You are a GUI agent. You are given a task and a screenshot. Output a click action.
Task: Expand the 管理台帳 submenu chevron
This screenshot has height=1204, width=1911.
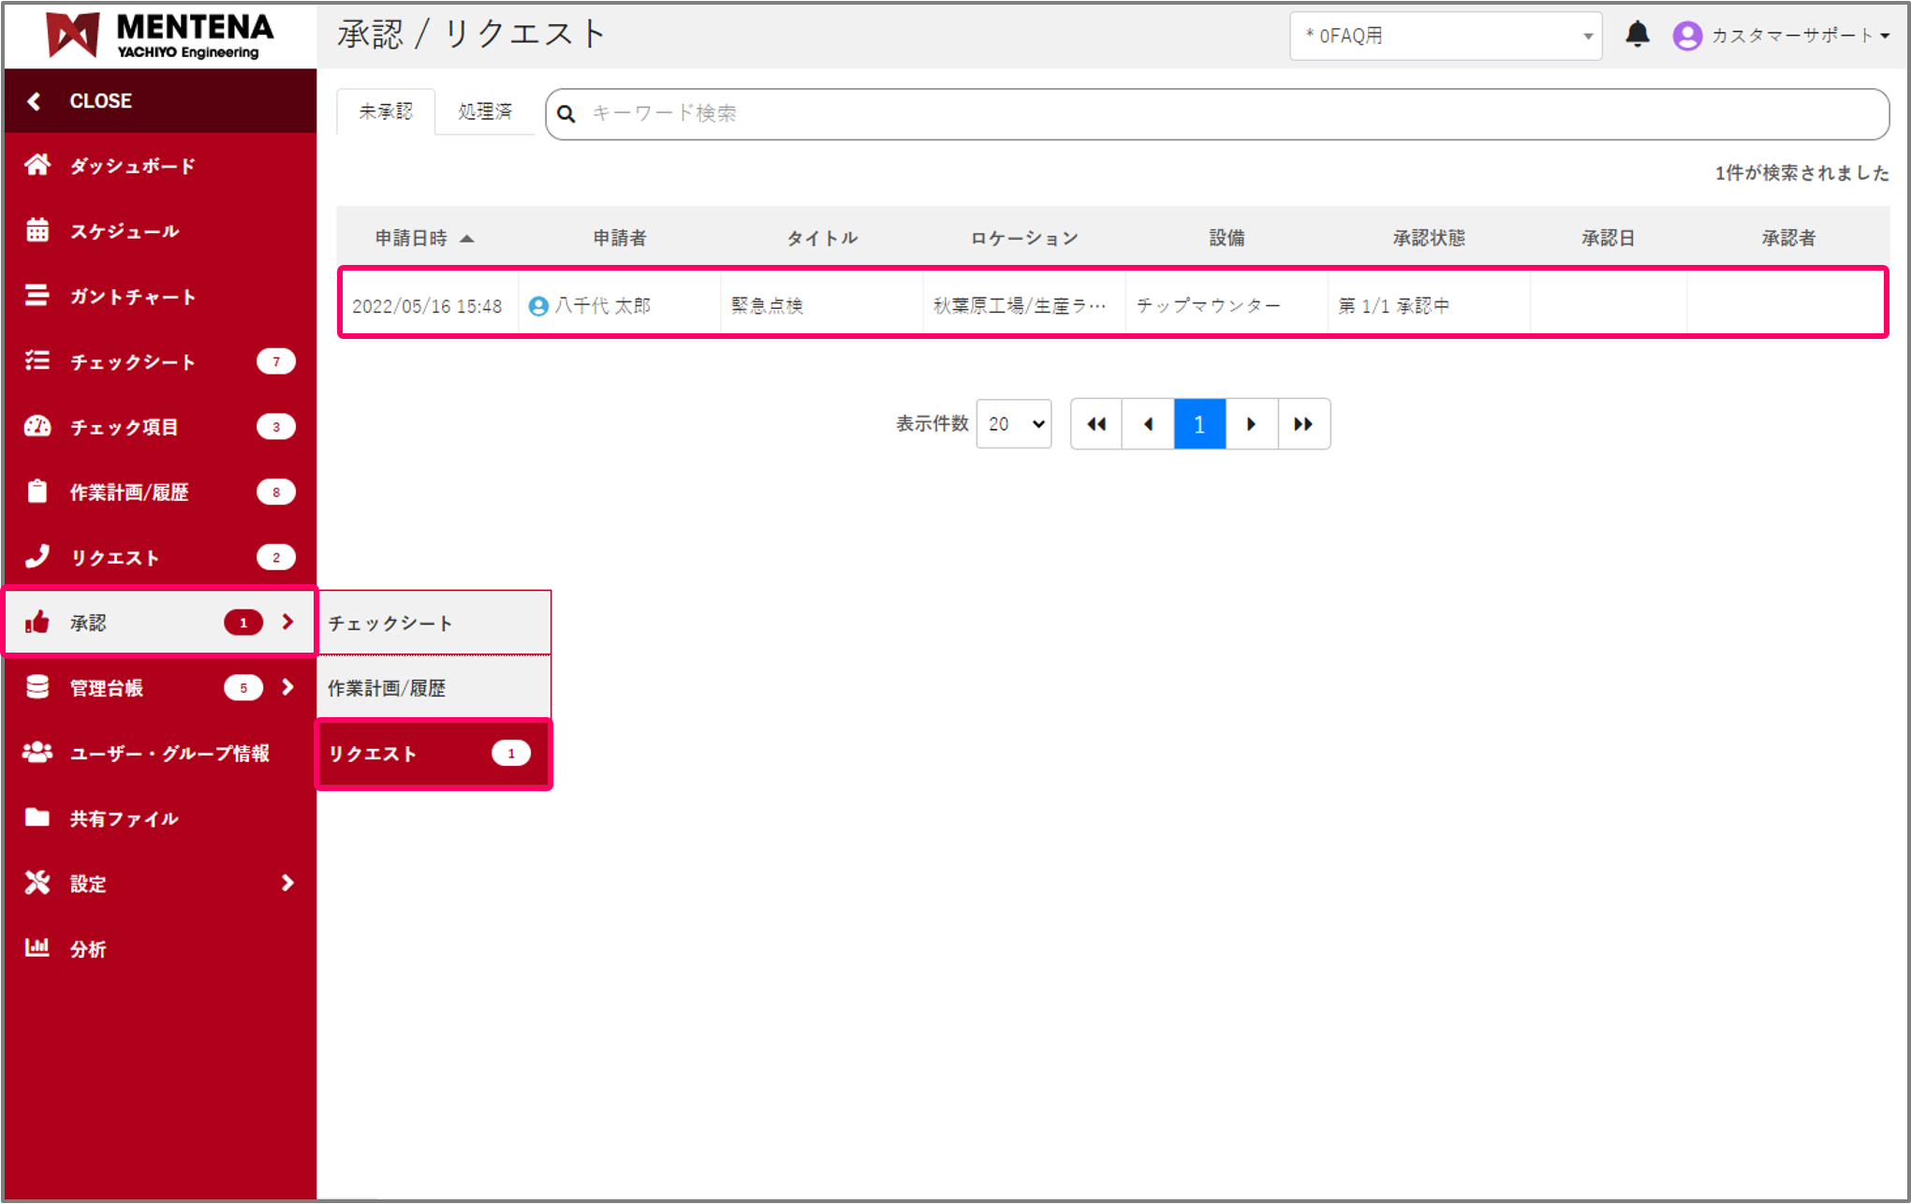pyautogui.click(x=287, y=687)
